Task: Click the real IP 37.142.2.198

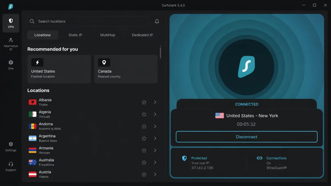Action: click(202, 168)
